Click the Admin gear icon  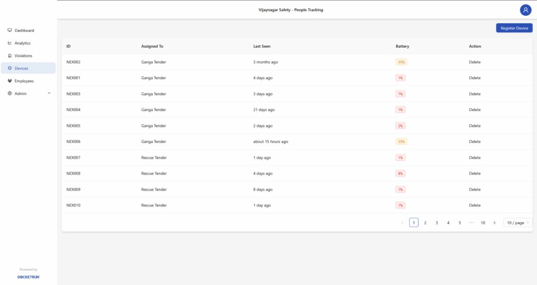[x=10, y=94]
